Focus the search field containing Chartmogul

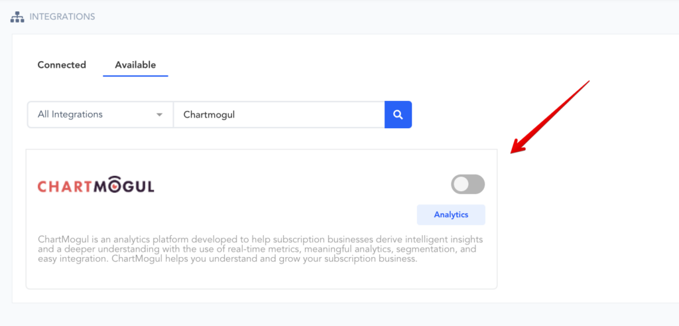[x=278, y=114]
